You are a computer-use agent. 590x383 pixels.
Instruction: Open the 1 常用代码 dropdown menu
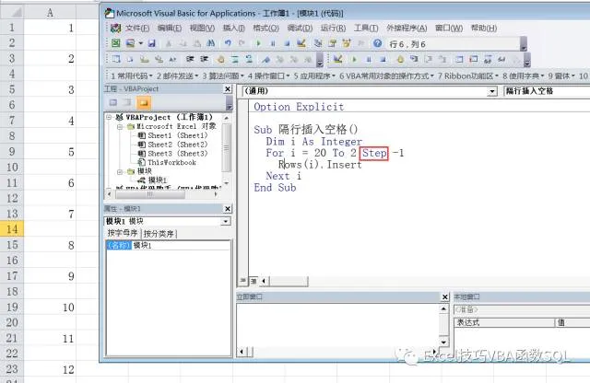[x=131, y=75]
